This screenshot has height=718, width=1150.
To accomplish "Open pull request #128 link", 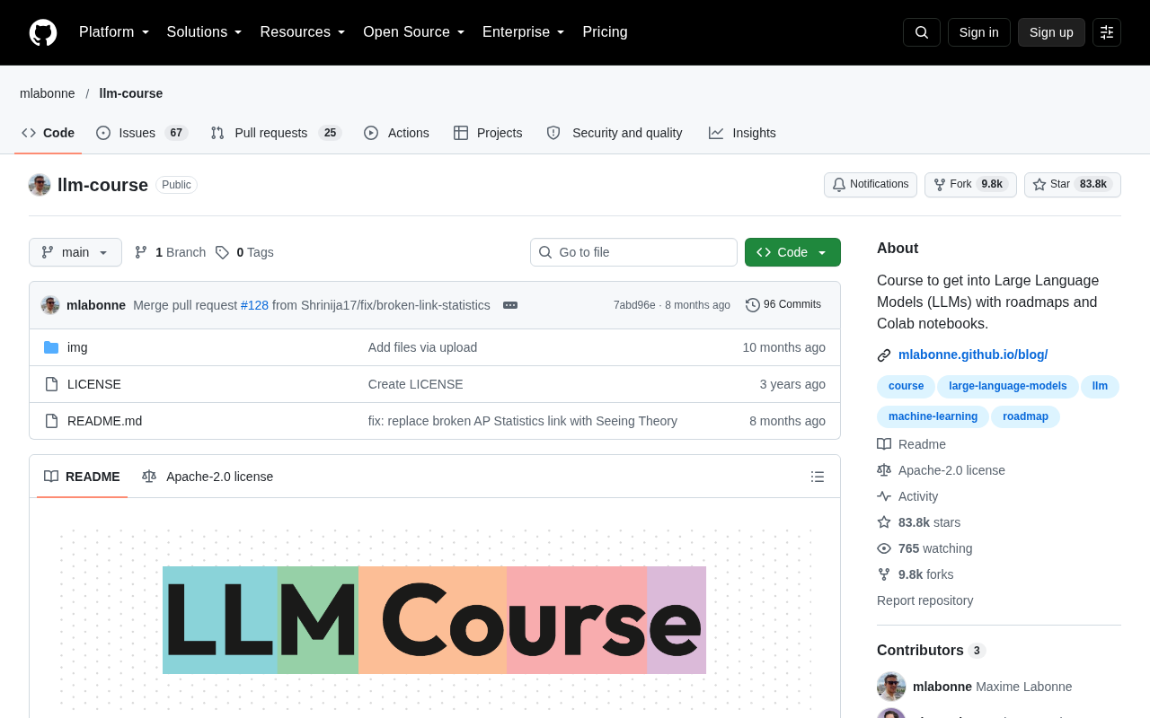I will click(254, 305).
